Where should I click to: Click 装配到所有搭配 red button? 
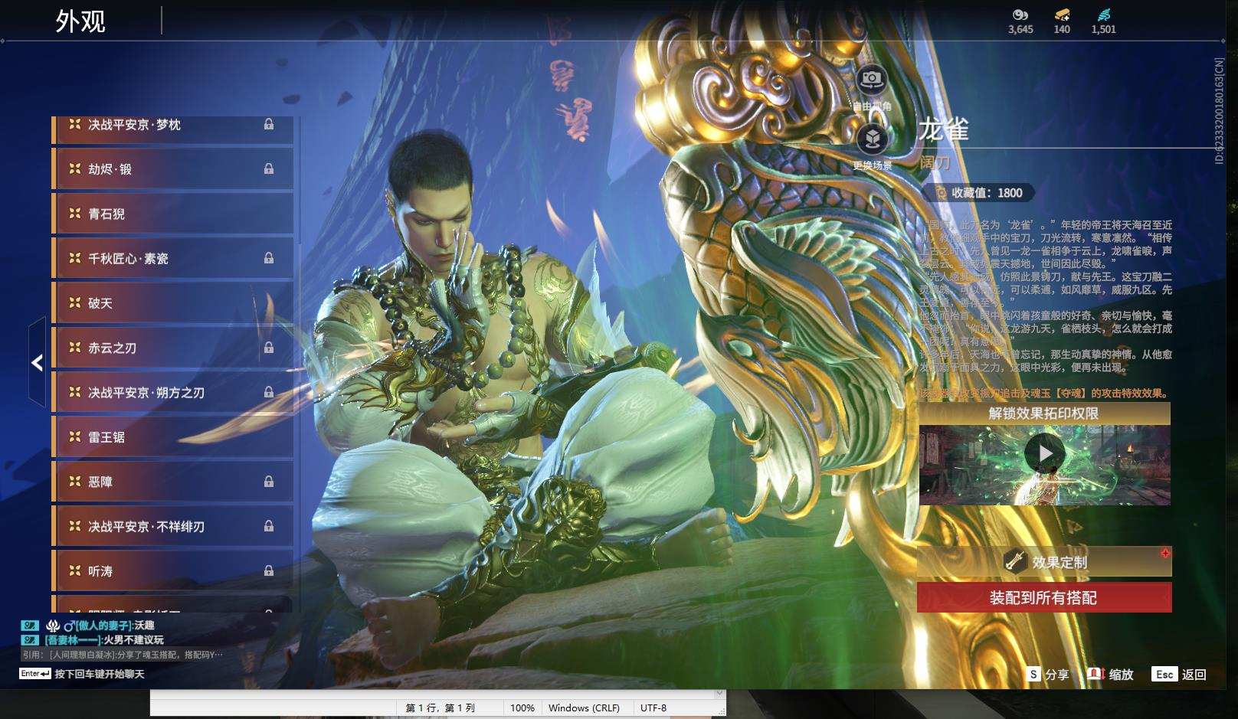point(1044,597)
